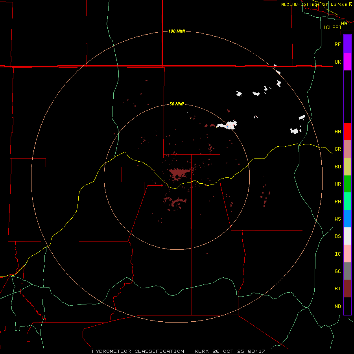Pick the yellow BD big drops swatch
This screenshot has height=354, width=354.
tap(347, 167)
